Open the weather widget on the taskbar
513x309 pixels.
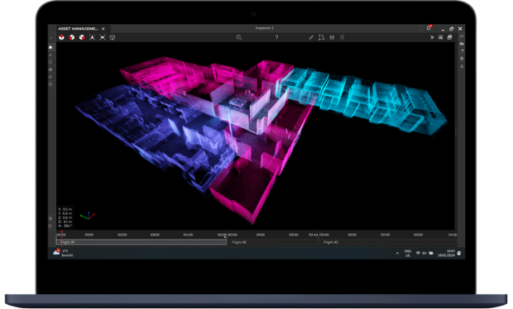(64, 253)
